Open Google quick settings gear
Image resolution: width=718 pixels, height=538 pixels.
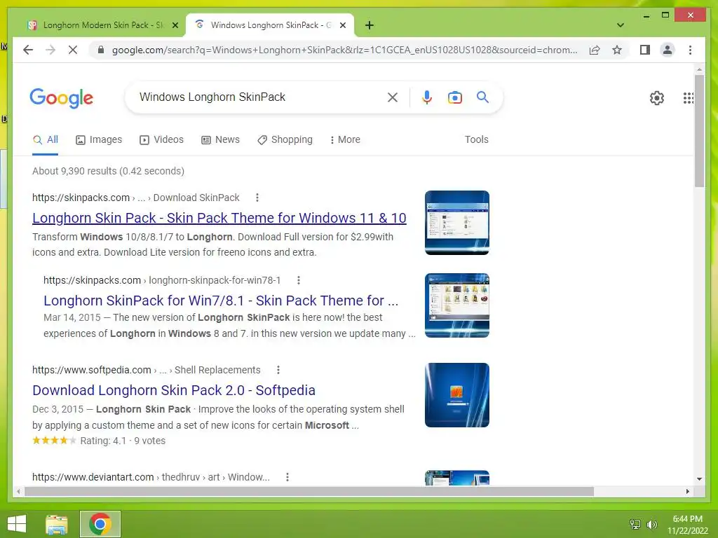point(656,98)
